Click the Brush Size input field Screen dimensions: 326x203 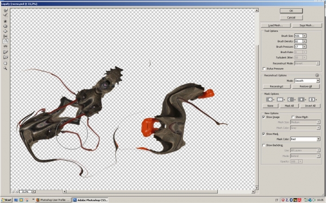point(298,36)
